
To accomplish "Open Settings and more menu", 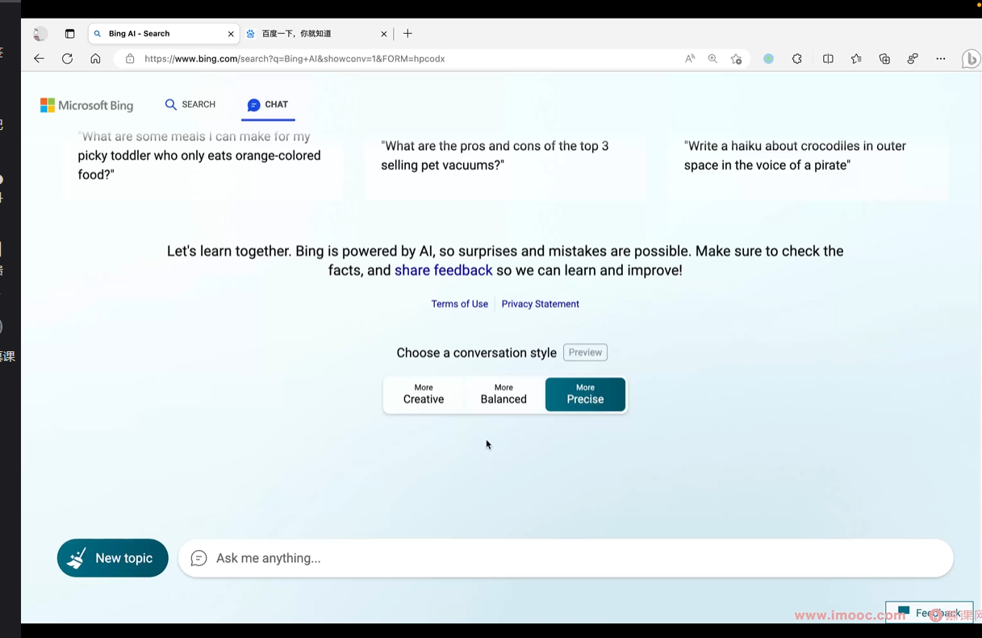I will pyautogui.click(x=941, y=58).
